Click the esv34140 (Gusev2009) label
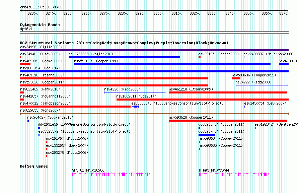 (x=40, y=54)
